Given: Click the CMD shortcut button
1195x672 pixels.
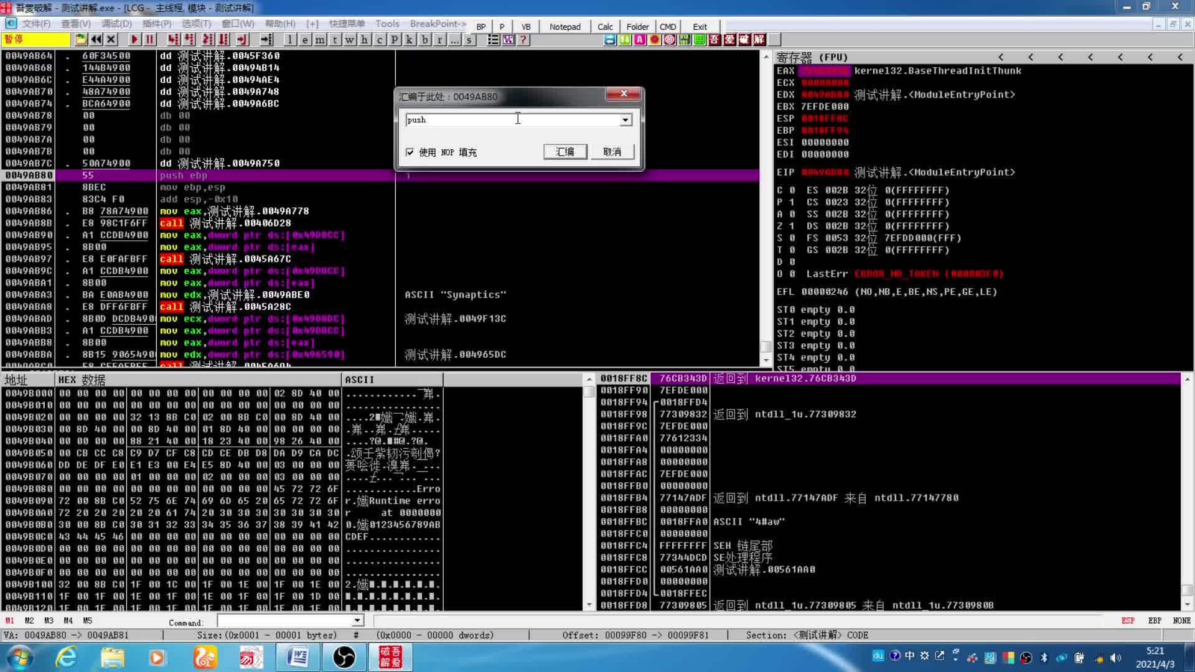Looking at the screenshot, I should point(668,27).
